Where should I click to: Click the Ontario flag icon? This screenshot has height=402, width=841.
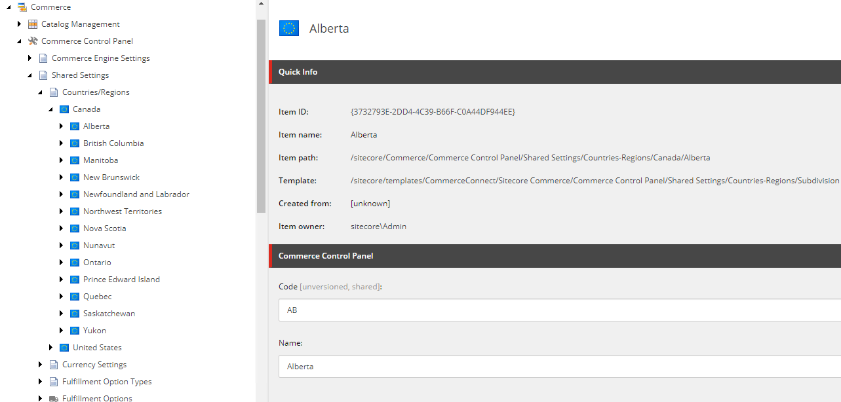74,263
